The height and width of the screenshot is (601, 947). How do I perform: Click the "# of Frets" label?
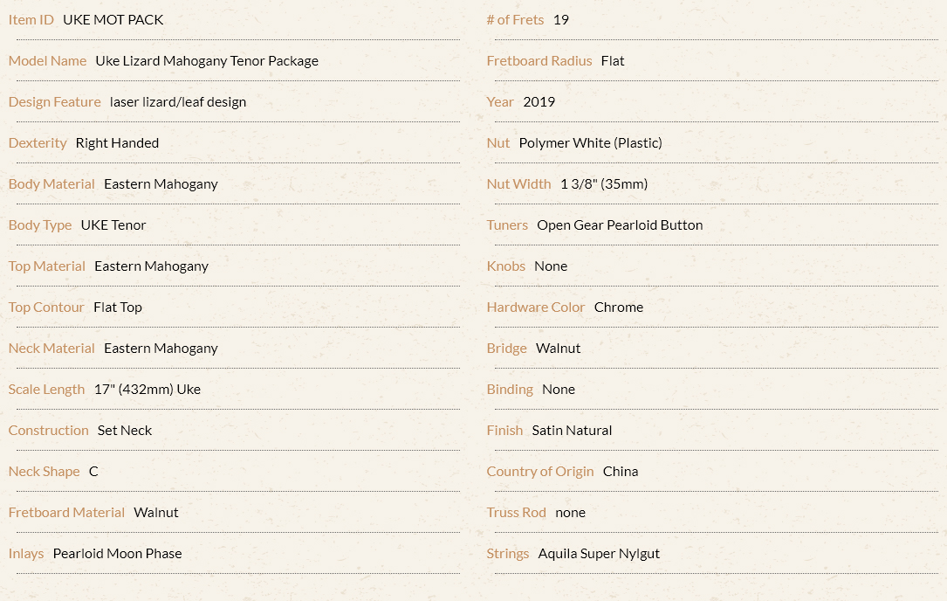pyautogui.click(x=515, y=20)
